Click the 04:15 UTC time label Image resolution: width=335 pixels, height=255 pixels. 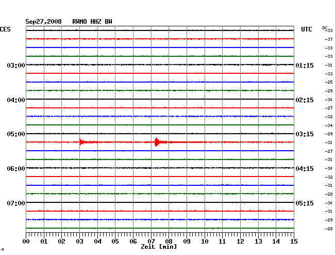tap(305, 169)
